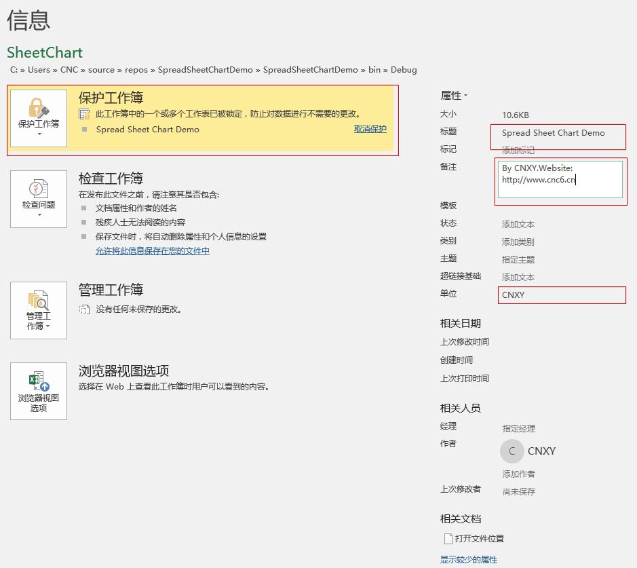The height and width of the screenshot is (568, 637).
Task: Click the 模板 template label
Action: pos(448,206)
